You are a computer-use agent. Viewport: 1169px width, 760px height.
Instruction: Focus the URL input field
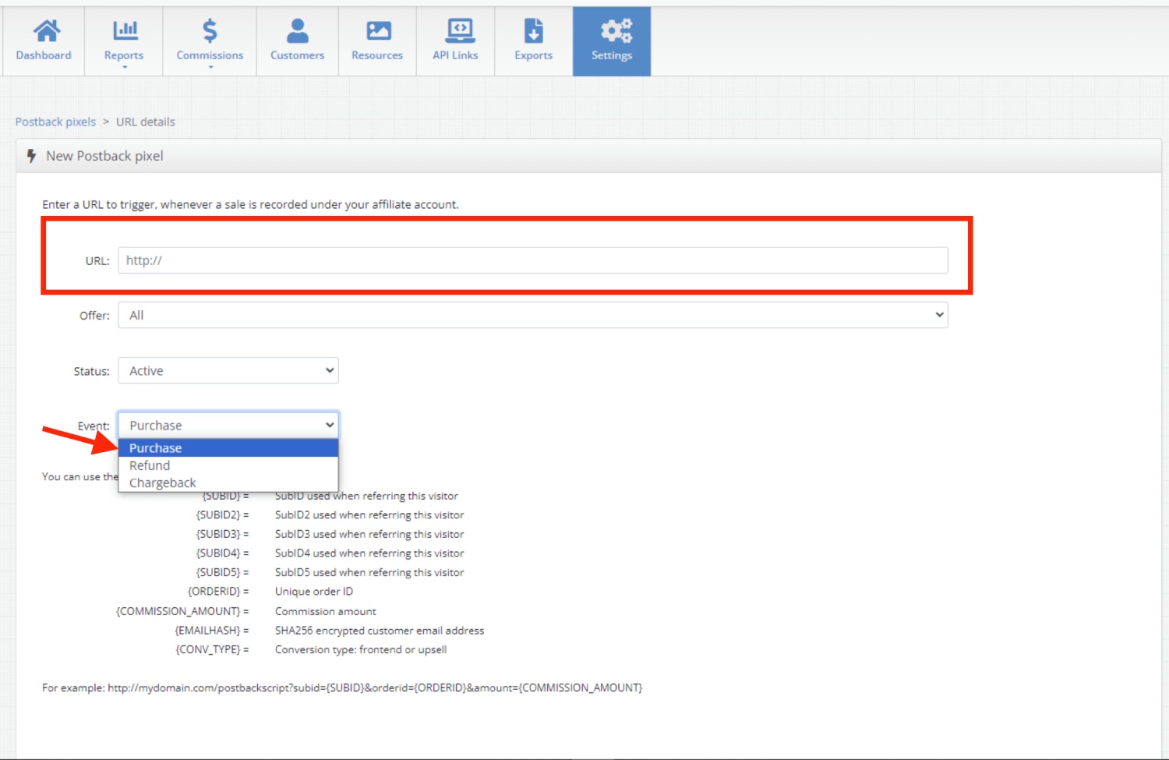(533, 260)
